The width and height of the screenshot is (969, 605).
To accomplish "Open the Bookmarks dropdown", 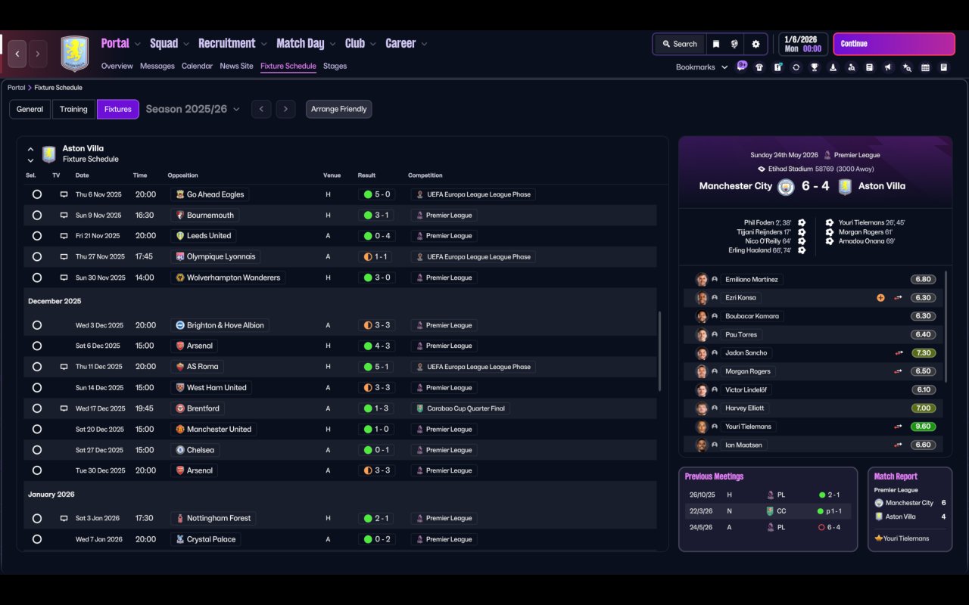I will [702, 67].
